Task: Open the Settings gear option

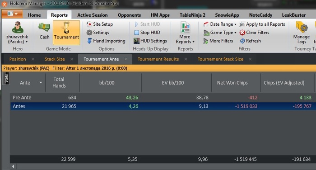Action: (x=98, y=33)
